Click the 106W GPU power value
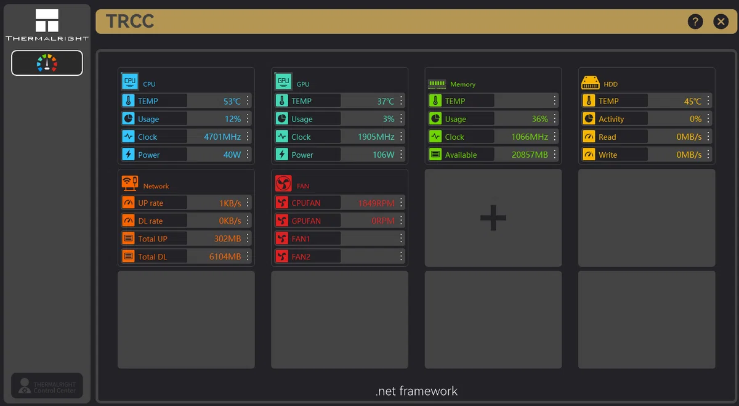739x406 pixels. [384, 155]
